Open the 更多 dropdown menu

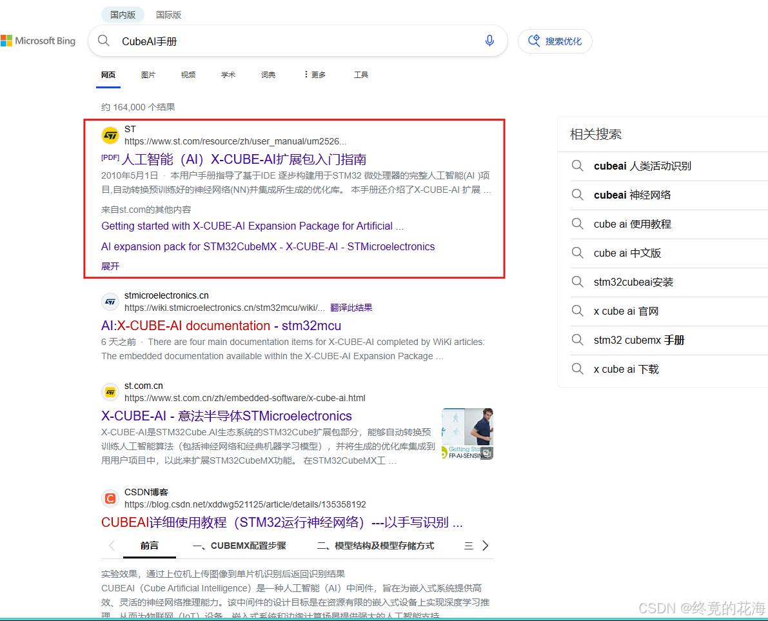(315, 75)
